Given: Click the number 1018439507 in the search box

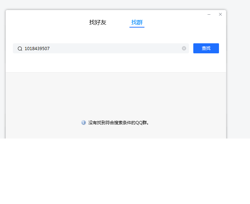Looking at the screenshot, I should click(x=37, y=49).
